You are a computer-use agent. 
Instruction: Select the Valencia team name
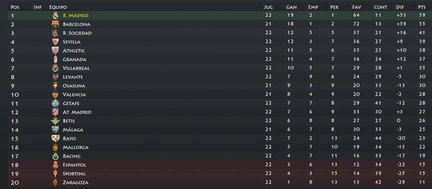[74, 94]
